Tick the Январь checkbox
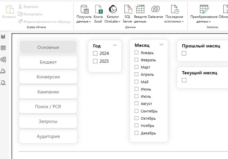The width and height of the screenshot is (228, 159). point(137,52)
